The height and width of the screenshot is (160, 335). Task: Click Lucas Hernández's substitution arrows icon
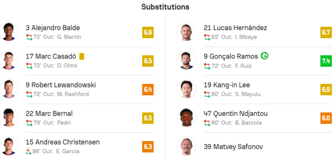click(207, 37)
